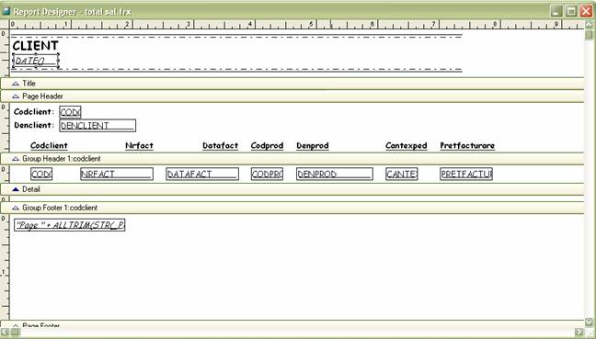Click the horizontal scrollbar left arrow
The width and height of the screenshot is (596, 339).
coord(5,333)
